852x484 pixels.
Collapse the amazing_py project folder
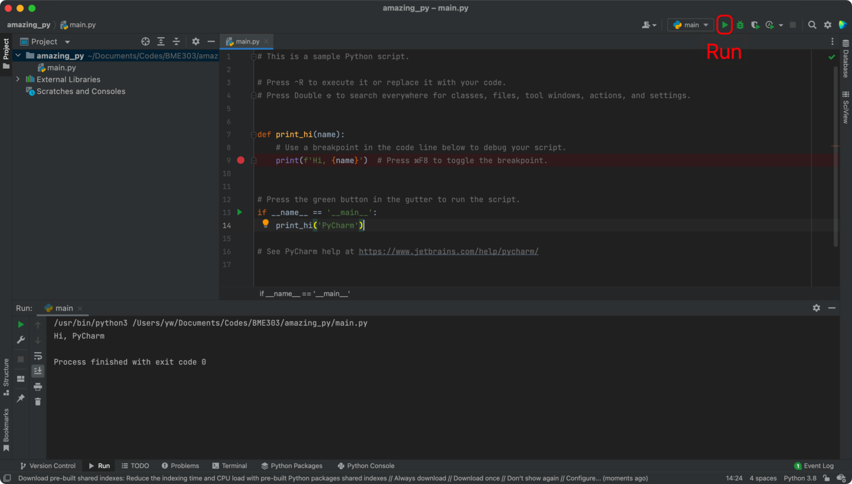tap(18, 55)
